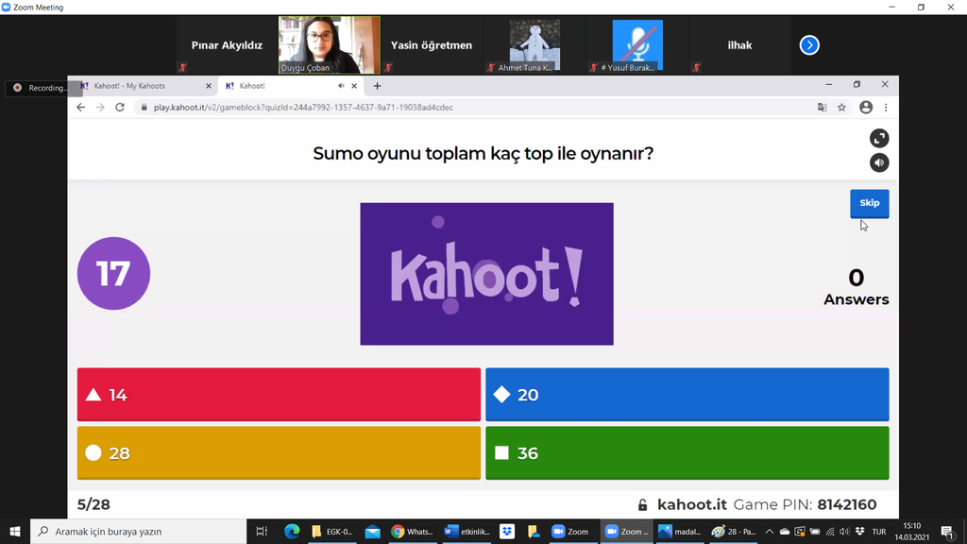
Task: Open Wi-Fi network tray icon
Action: (x=830, y=531)
